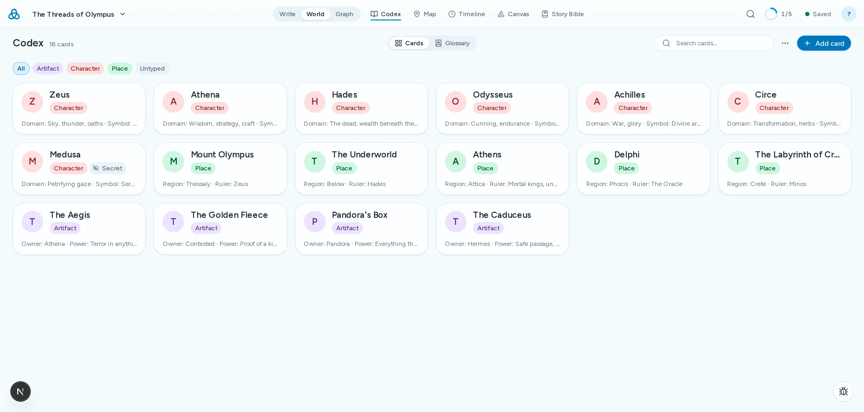Switch to Graph mode
This screenshot has height=412, width=864.
(345, 14)
